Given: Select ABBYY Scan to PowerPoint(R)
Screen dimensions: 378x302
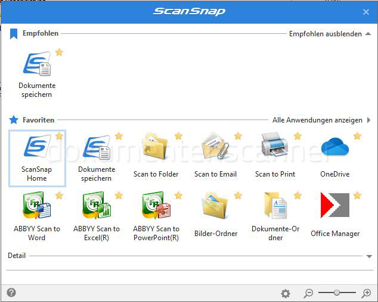Looking at the screenshot, I should [x=156, y=206].
